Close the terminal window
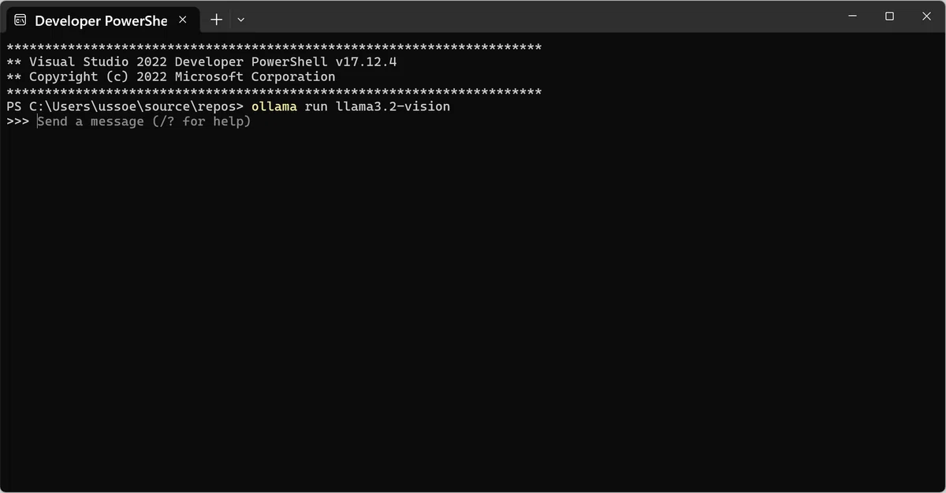The width and height of the screenshot is (946, 493). [x=926, y=16]
